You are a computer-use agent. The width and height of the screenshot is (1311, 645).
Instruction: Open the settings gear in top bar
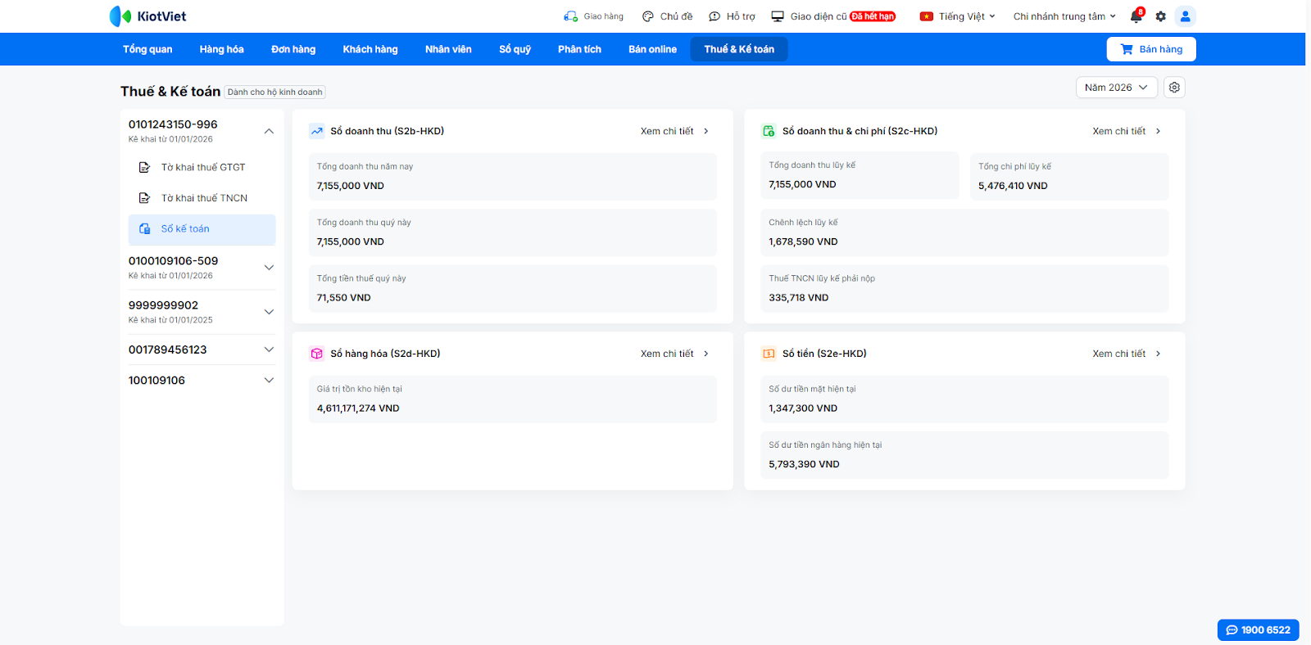[x=1160, y=16]
